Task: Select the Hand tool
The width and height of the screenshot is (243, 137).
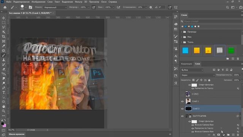Action: [x=3, y=107]
